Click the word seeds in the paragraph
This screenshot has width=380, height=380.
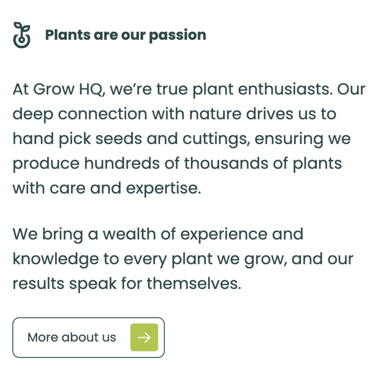tap(118, 139)
